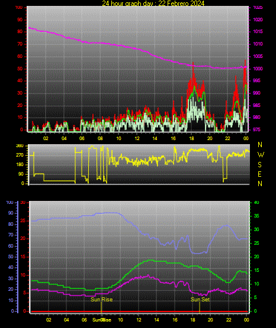Click the 12 hour tick under temperature graph
Viewport: 276px width, 328px height.
point(139,320)
